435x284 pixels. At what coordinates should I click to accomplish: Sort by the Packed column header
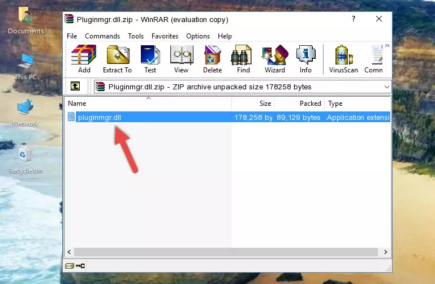click(299, 104)
